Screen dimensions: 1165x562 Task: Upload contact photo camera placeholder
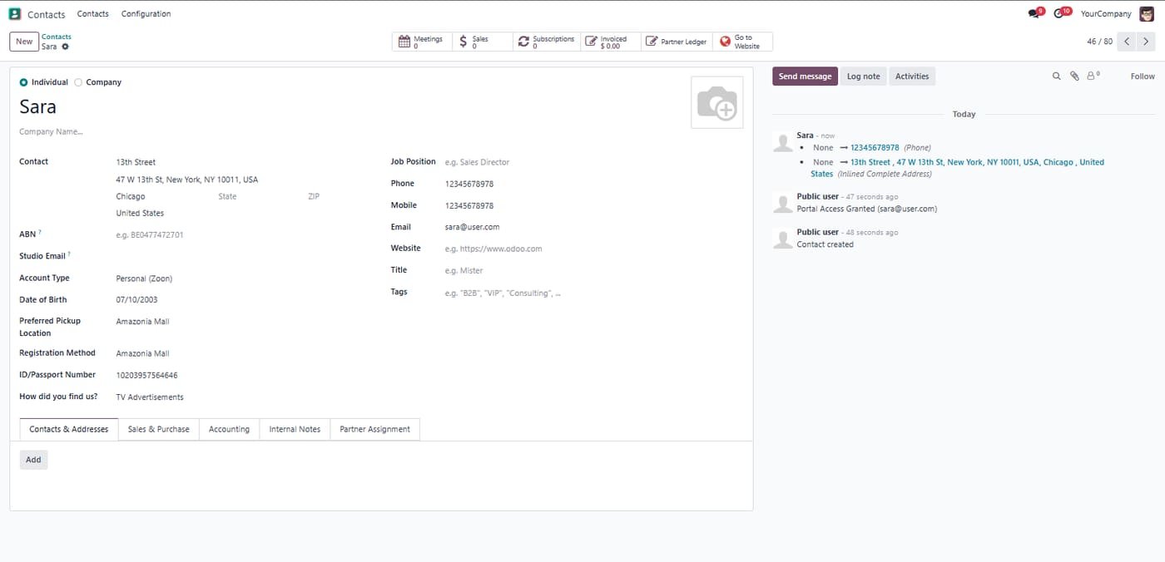(716, 102)
